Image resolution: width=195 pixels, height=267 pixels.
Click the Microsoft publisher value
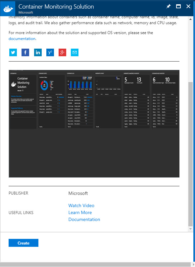click(x=78, y=193)
